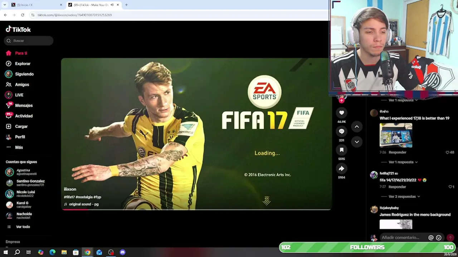Insert a mention with the @ icon
This screenshot has width=458, height=257.
point(431,238)
